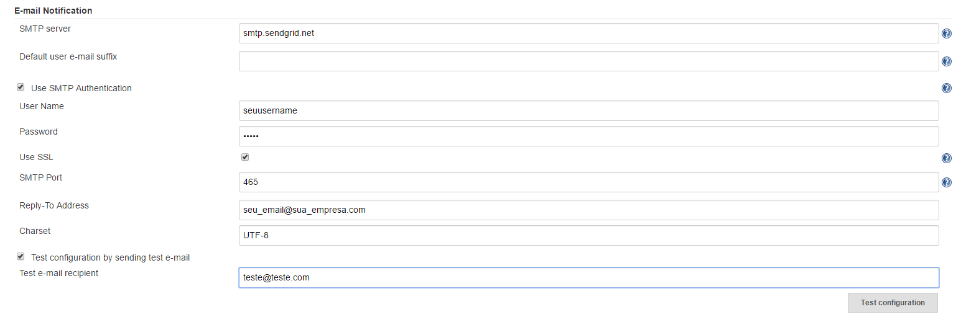Open help for SMTP server field
The width and height of the screenshot is (961, 322).
click(946, 34)
